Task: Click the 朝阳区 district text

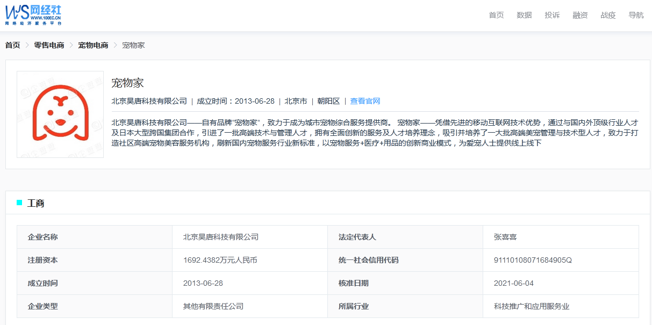Action: (x=328, y=101)
